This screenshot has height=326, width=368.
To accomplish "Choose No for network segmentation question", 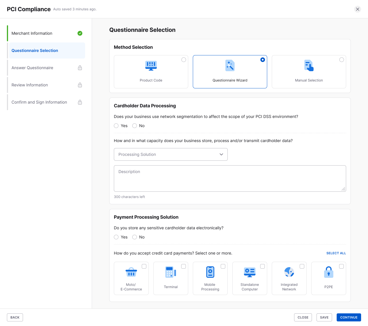I will tap(135, 126).
